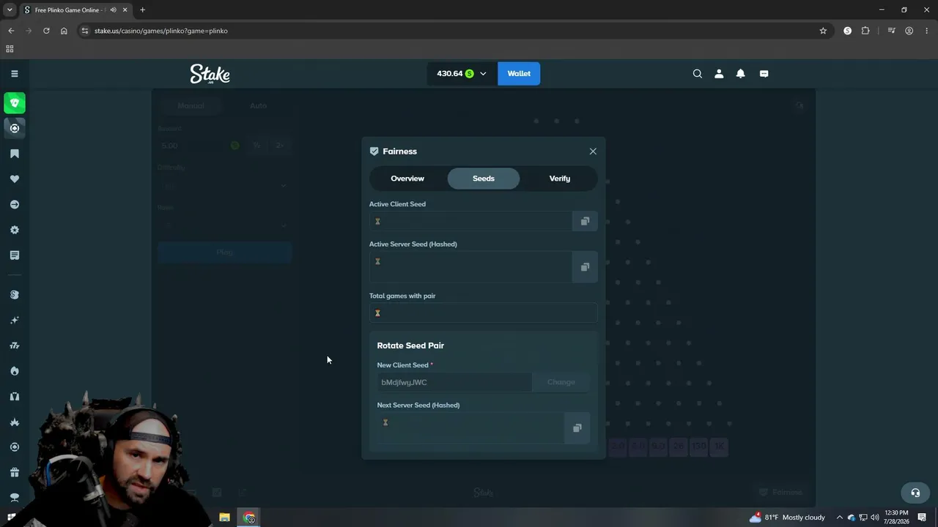This screenshot has height=527, width=938.
Task: Click the sidebar flame icon
Action: [x=15, y=371]
